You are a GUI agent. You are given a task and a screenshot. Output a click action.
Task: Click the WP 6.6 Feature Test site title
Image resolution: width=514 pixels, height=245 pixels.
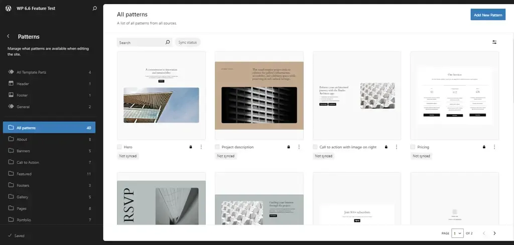tap(36, 9)
